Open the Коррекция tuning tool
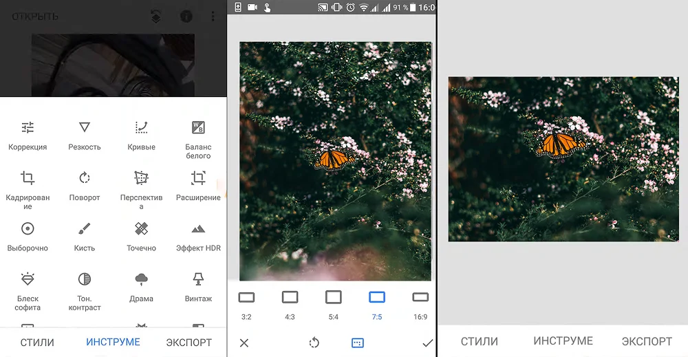The height and width of the screenshot is (357, 688). point(28,136)
